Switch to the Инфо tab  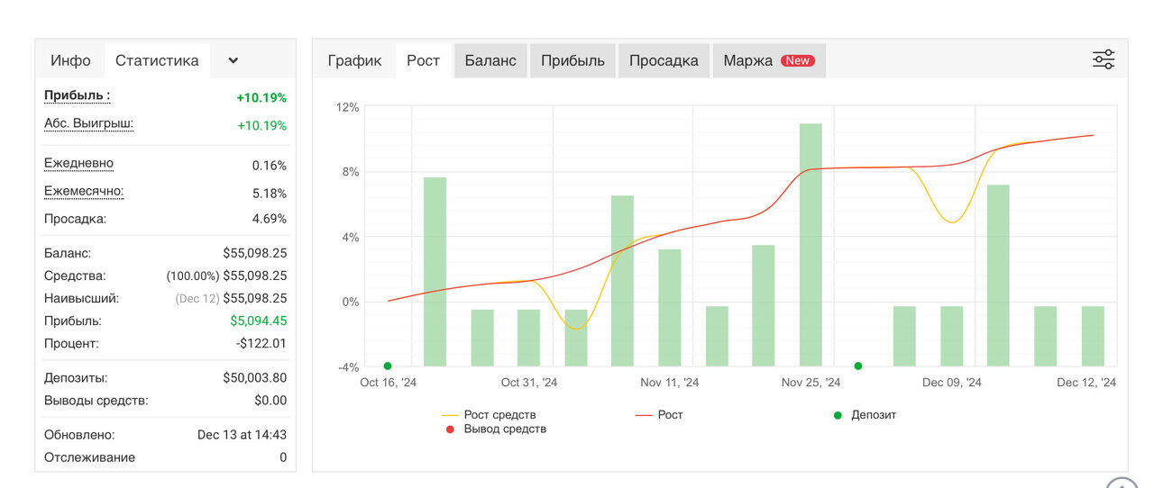tap(70, 60)
